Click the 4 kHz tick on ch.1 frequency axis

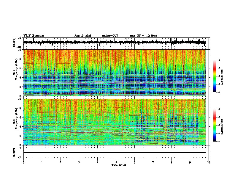tap(20, 78)
